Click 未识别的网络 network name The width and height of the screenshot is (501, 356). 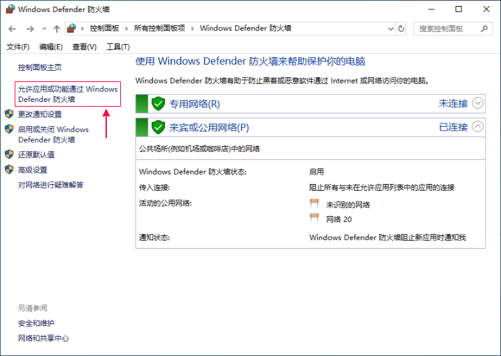(x=348, y=205)
